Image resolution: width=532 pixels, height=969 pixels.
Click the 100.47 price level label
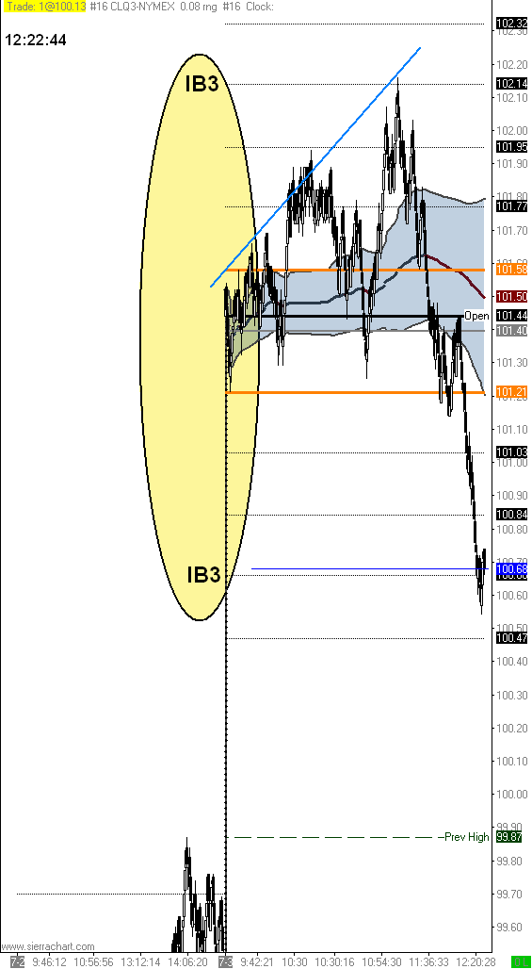(x=511, y=638)
